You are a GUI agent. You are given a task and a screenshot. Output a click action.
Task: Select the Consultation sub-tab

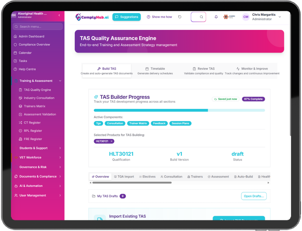pos(171,177)
